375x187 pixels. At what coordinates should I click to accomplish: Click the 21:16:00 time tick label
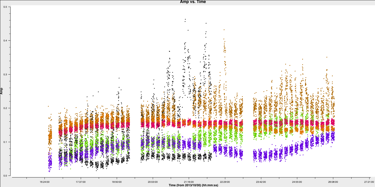click(189, 182)
